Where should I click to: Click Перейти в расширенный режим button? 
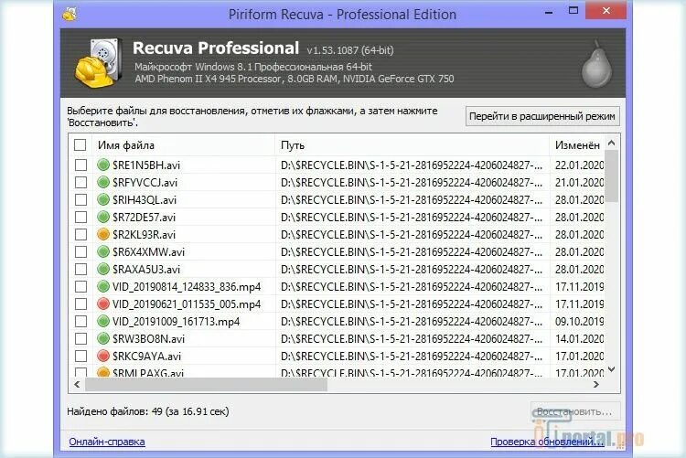[x=542, y=116]
